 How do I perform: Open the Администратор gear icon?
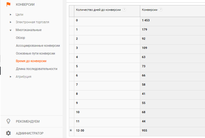click(x=8, y=133)
